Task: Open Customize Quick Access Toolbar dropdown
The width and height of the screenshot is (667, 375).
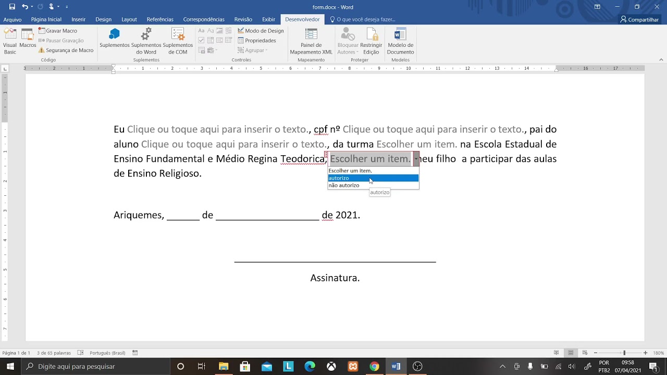Action: tap(67, 7)
